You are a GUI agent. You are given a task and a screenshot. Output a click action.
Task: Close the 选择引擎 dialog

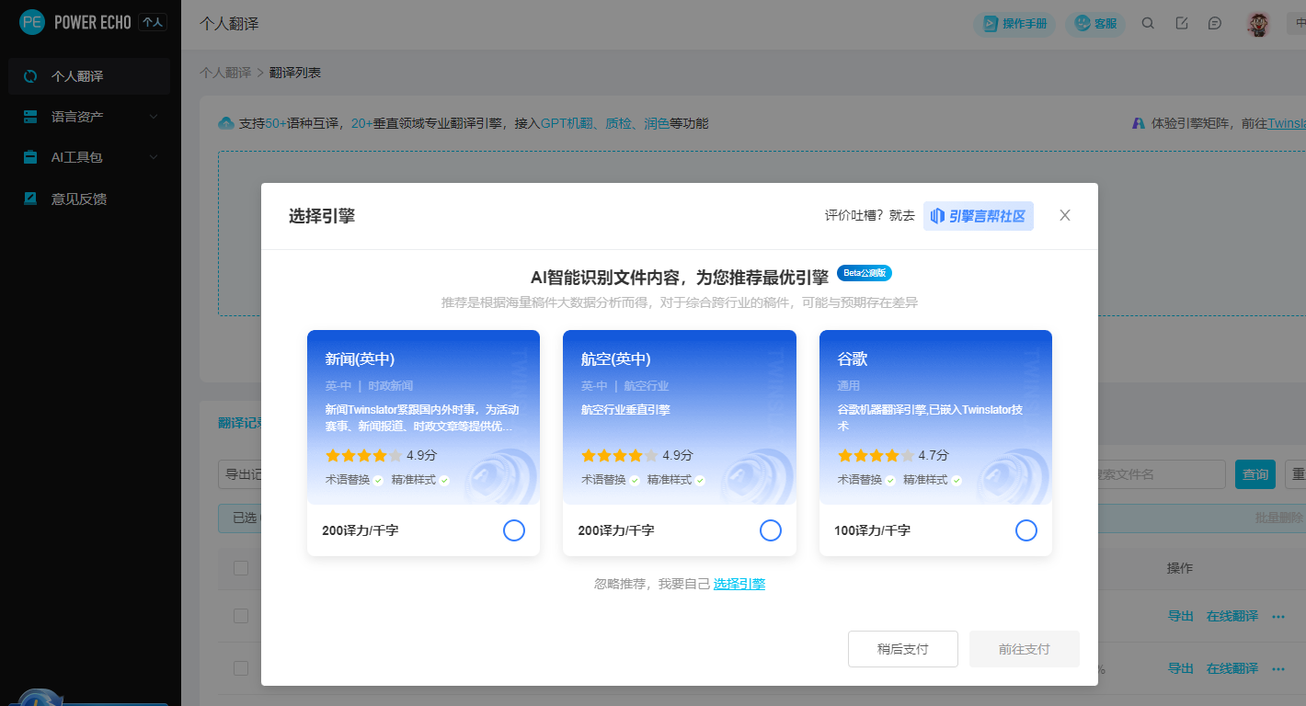1065,215
